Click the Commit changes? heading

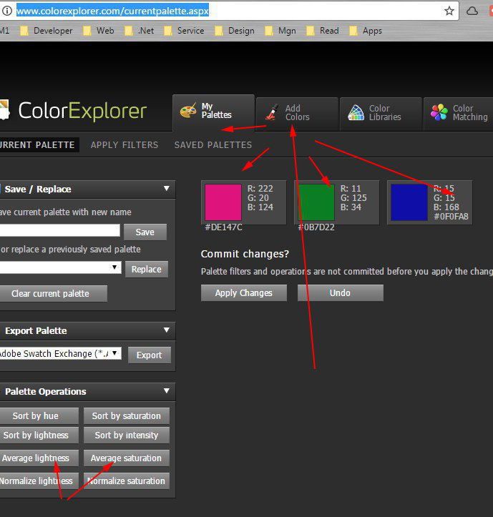(x=245, y=254)
